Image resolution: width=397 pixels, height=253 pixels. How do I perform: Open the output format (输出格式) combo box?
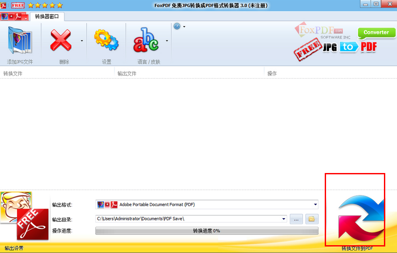207,204
